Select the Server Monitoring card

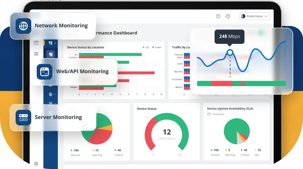53,118
